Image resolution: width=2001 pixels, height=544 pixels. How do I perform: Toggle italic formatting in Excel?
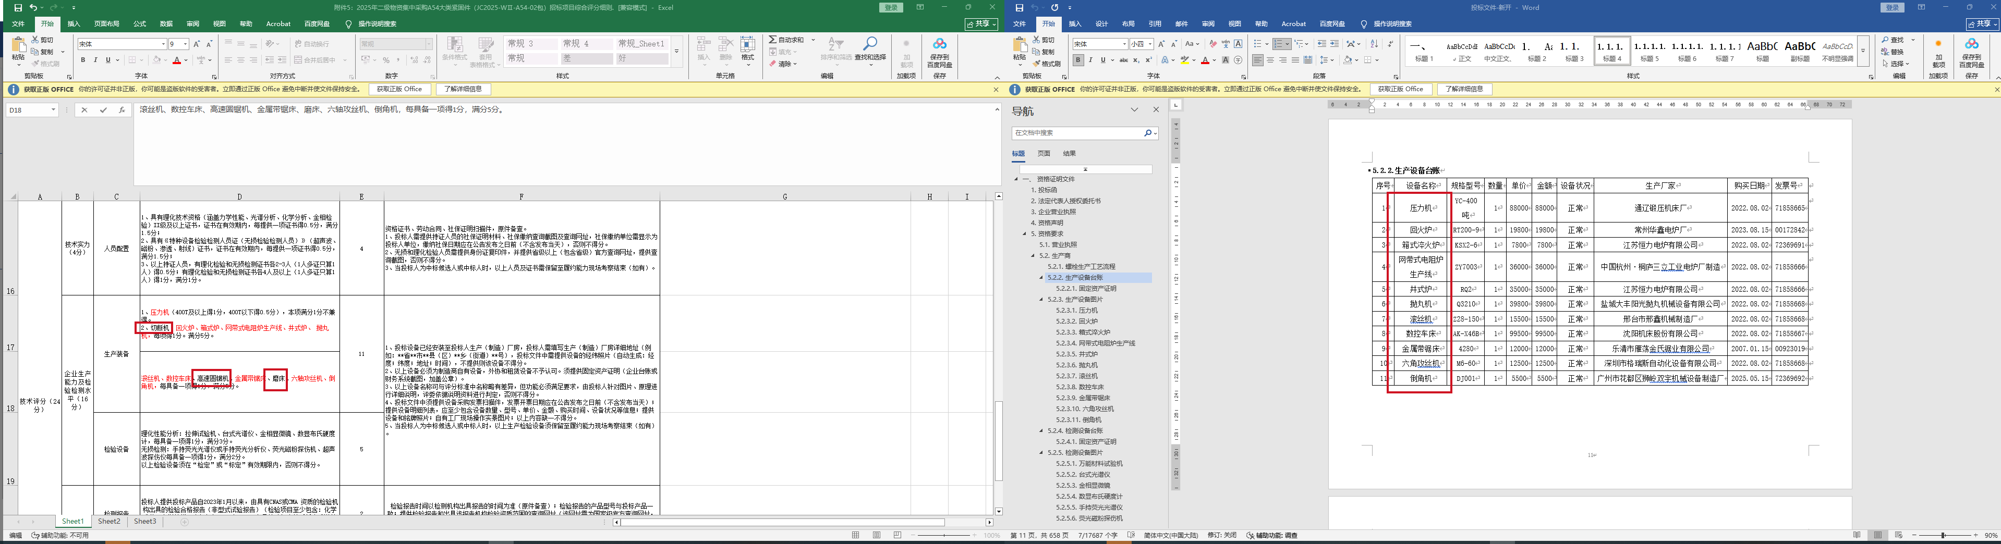click(x=95, y=60)
